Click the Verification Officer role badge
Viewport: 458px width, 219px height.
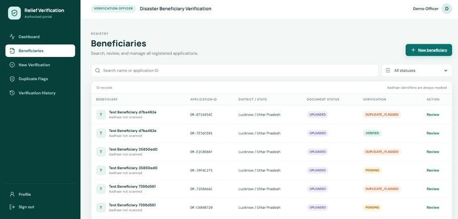click(x=113, y=9)
